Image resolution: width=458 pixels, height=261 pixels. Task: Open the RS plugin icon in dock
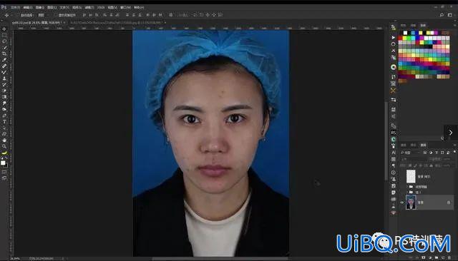point(394,133)
